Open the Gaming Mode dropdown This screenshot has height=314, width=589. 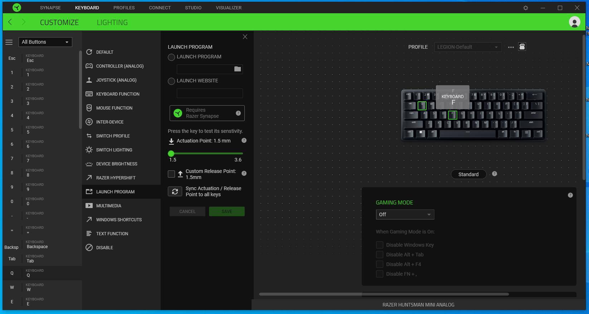[405, 214]
